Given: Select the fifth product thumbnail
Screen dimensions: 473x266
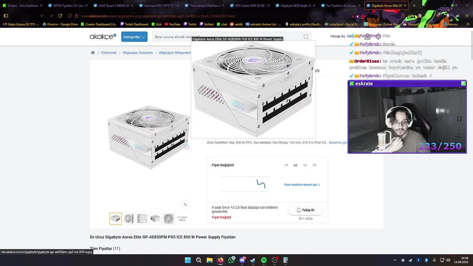Looking at the screenshot, I should click(169, 219).
